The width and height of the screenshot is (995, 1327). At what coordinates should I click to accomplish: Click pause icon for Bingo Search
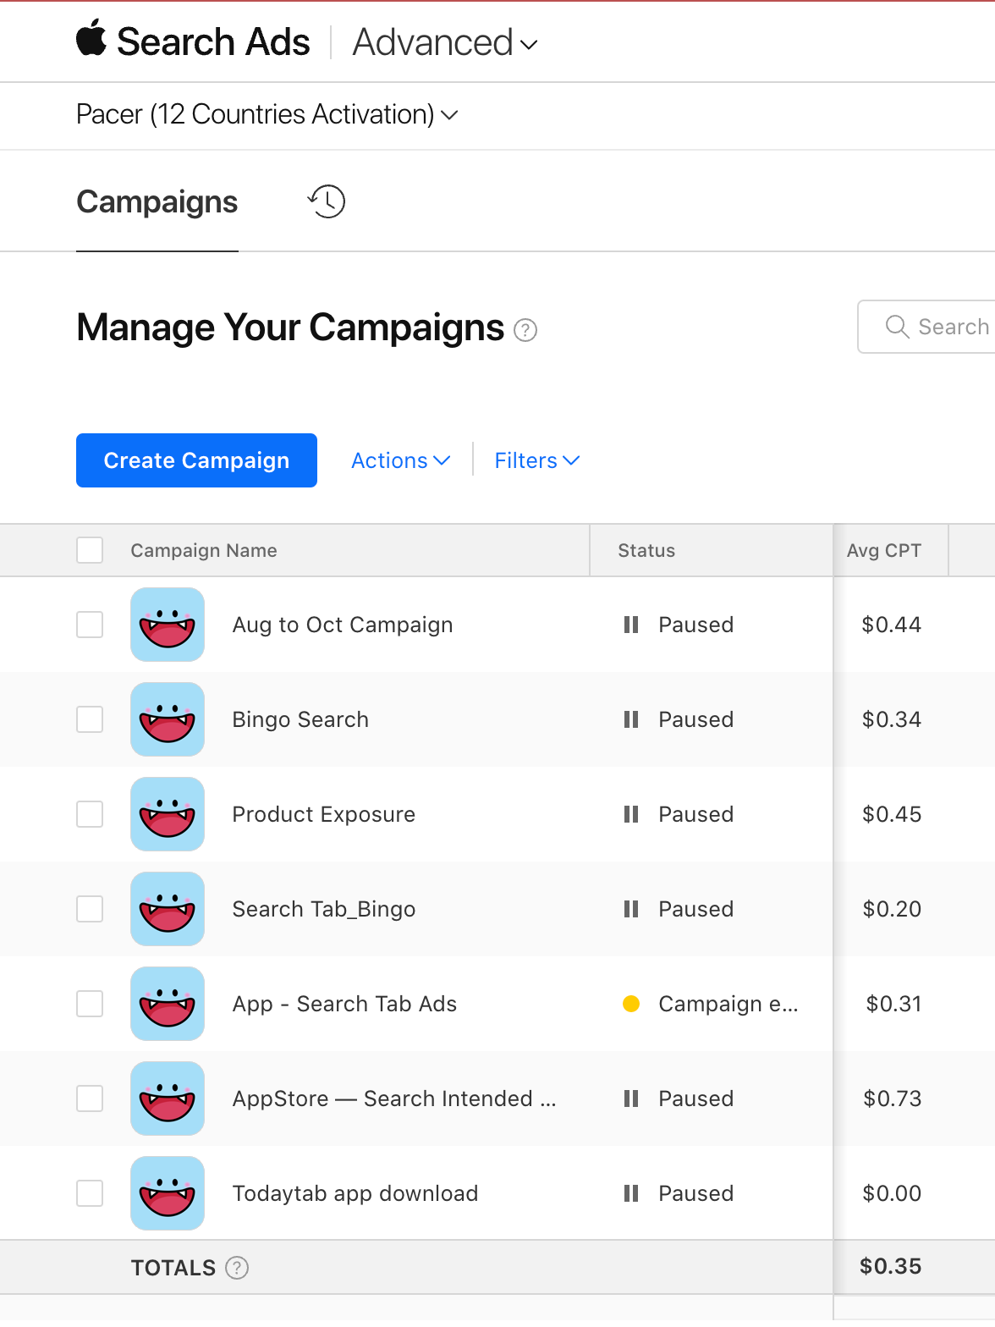pos(630,719)
